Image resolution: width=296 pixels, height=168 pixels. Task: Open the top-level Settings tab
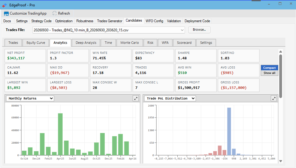pos(22,21)
